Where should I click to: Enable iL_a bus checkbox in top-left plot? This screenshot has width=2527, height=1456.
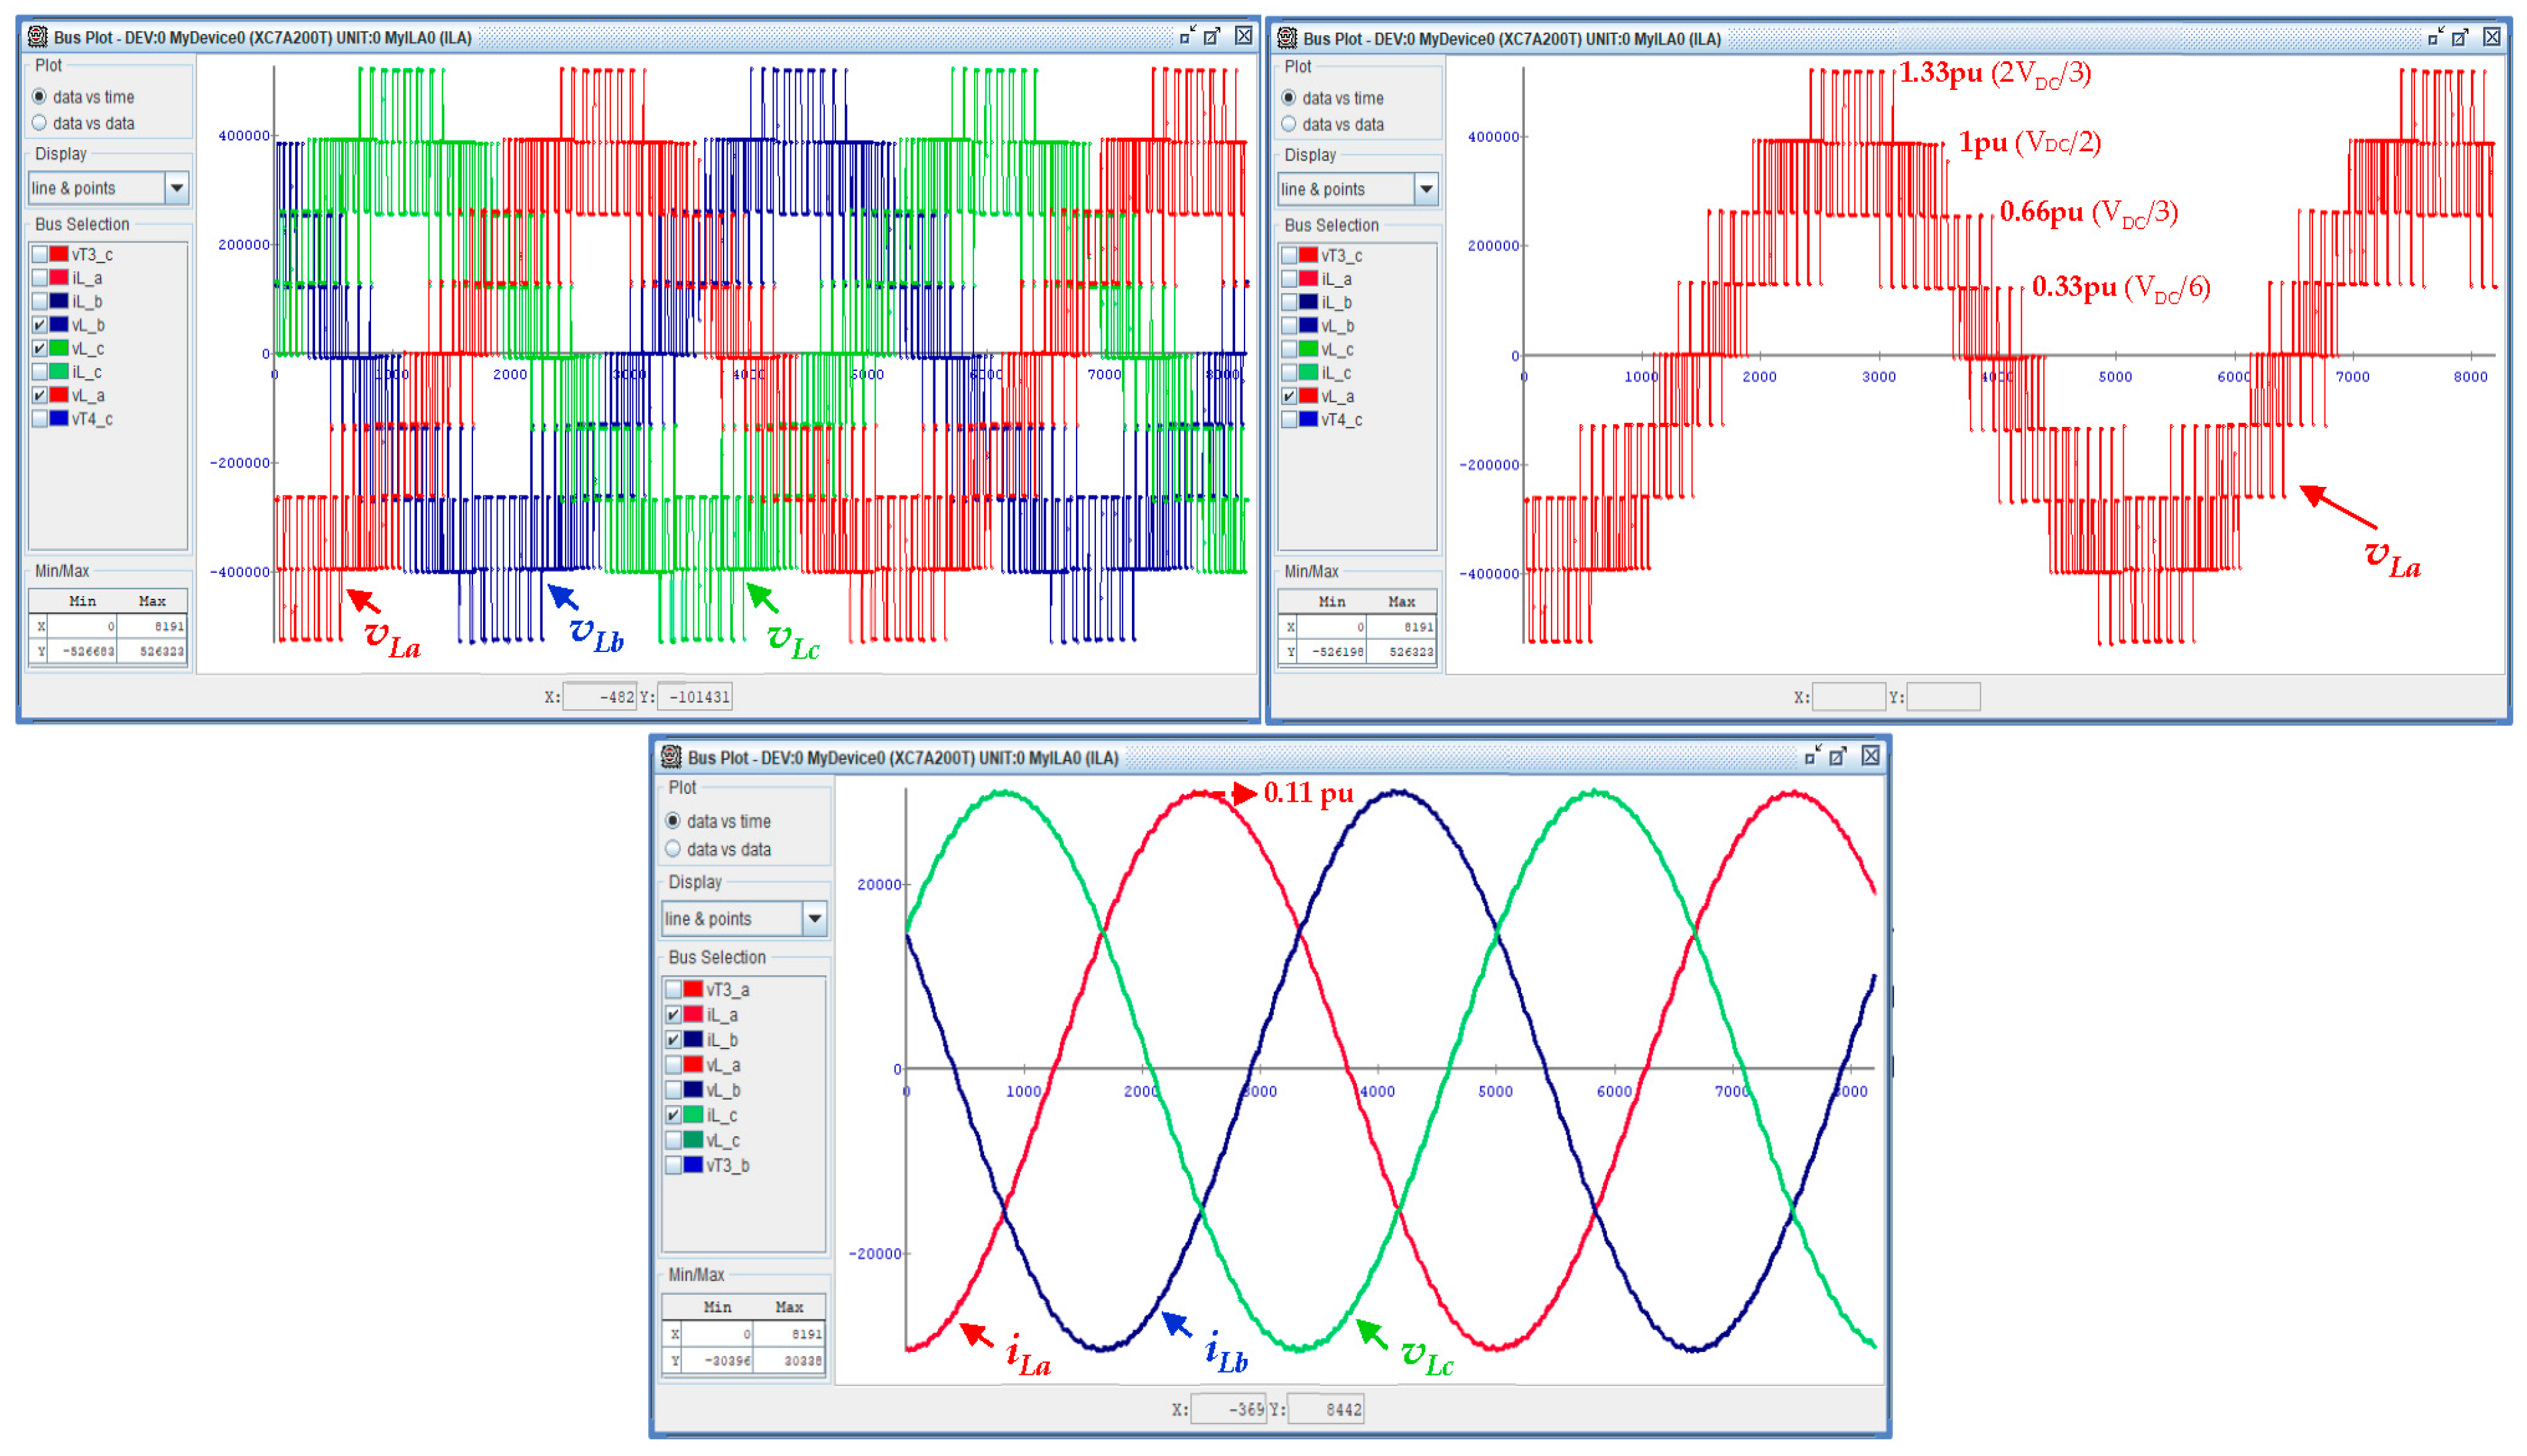pos(40,278)
